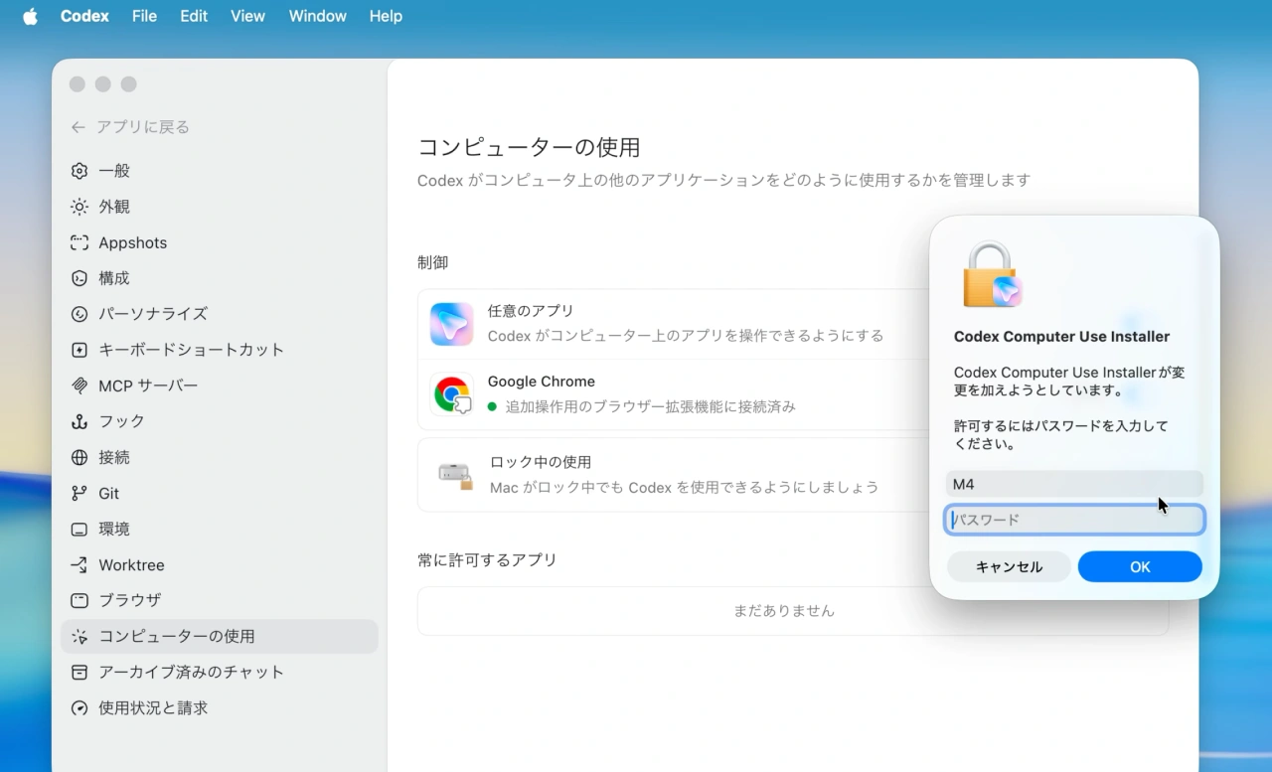This screenshot has width=1272, height=772.
Task: Select the Git branch icon
Action: coord(79,493)
